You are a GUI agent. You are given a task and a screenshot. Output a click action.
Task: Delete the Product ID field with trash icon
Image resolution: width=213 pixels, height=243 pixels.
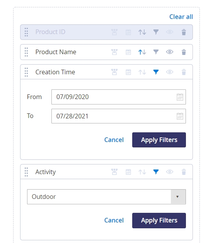point(184,32)
